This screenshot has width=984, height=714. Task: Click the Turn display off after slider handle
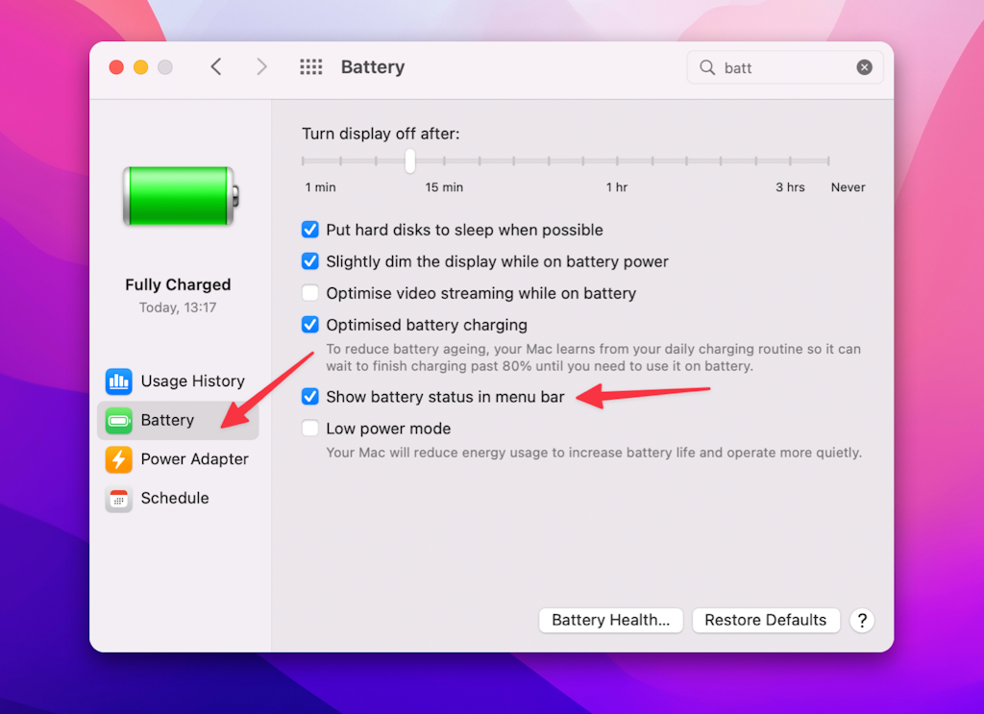408,160
